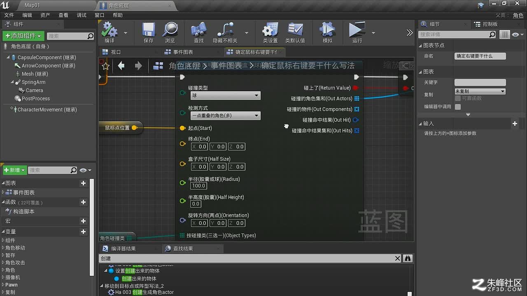This screenshot has width=527, height=296.
Task: Toggle the eye view options in My Blueprint
Action: click(x=85, y=170)
